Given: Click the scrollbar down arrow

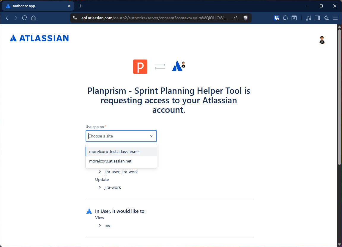Looking at the screenshot, I should 339,244.
